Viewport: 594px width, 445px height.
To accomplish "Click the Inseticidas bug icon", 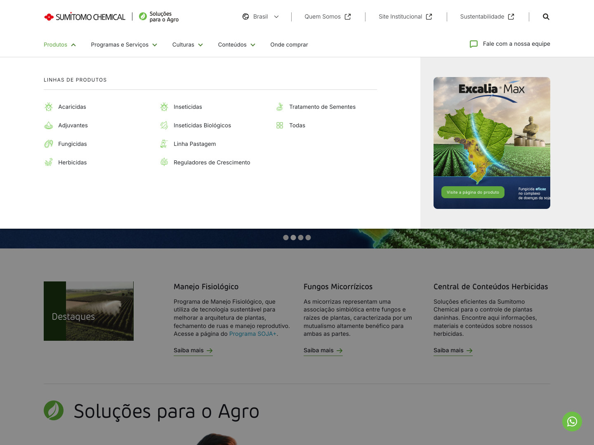I will [164, 107].
